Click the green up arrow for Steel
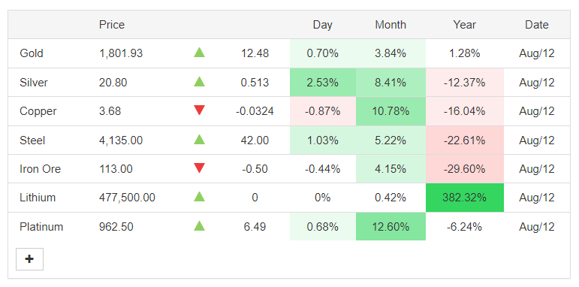 [199, 139]
